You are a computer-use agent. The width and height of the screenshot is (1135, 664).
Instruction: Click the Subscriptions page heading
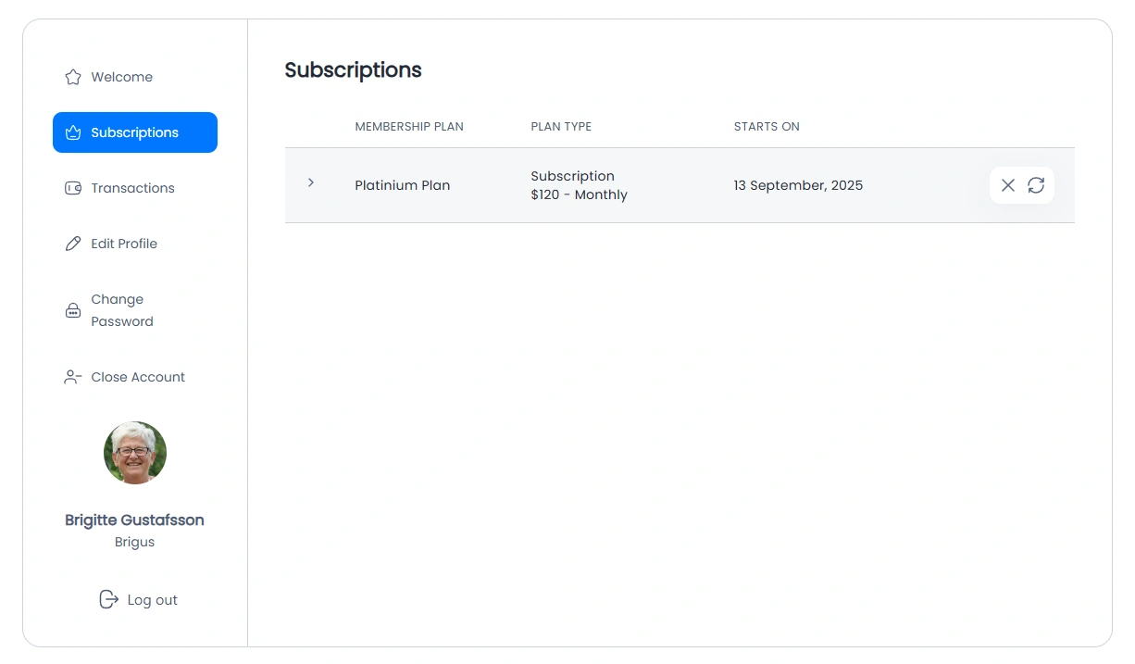pyautogui.click(x=353, y=69)
